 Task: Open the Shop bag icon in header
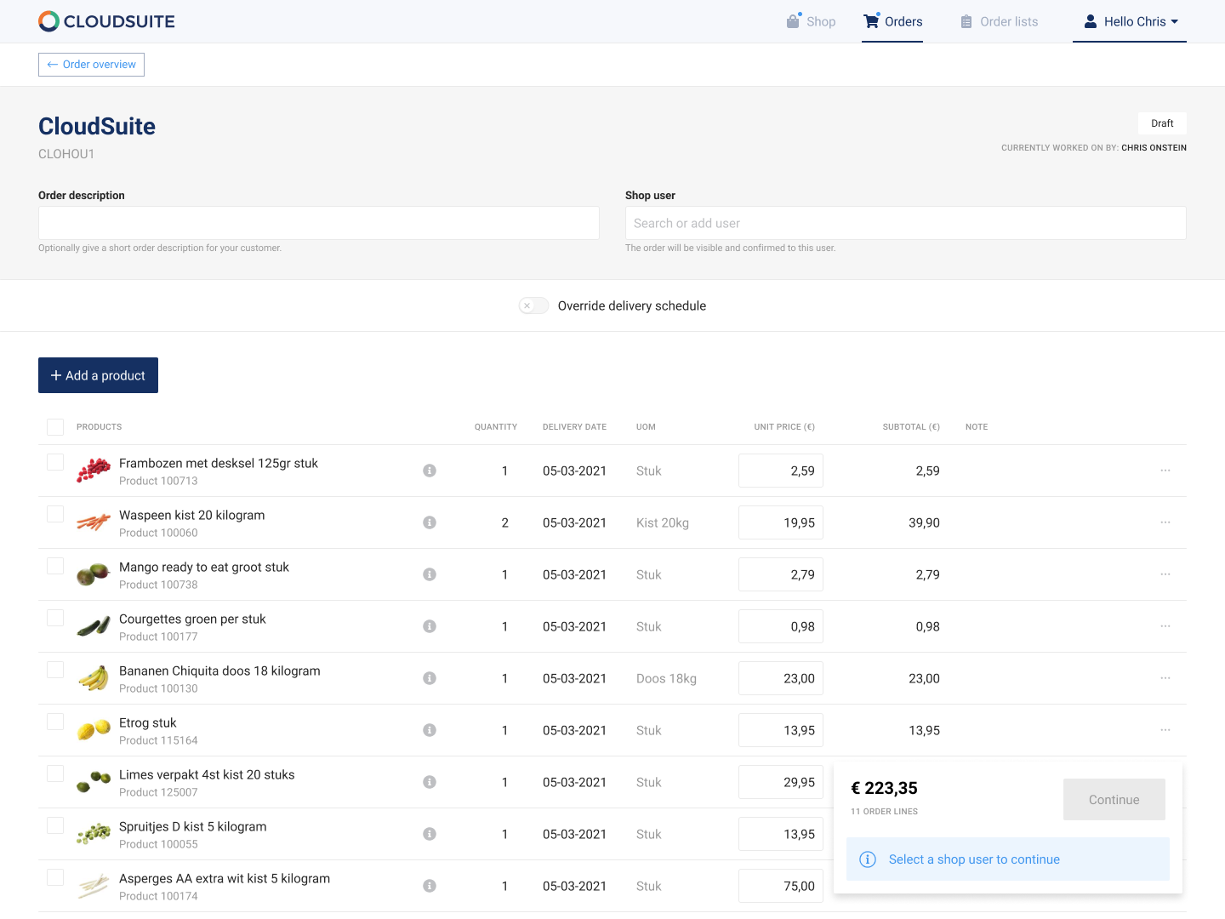coord(794,21)
